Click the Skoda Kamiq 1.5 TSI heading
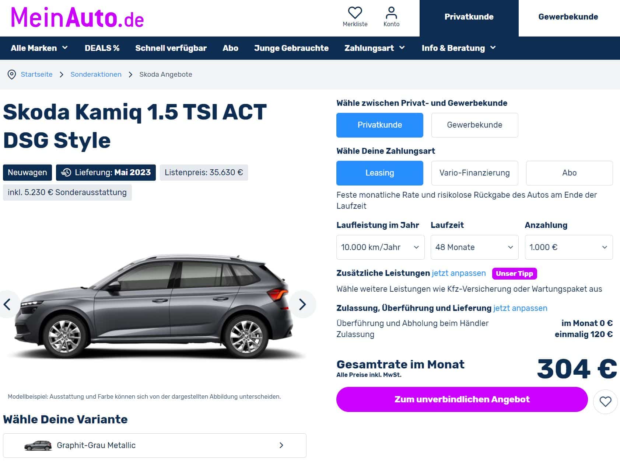The image size is (620, 461). pos(135,126)
